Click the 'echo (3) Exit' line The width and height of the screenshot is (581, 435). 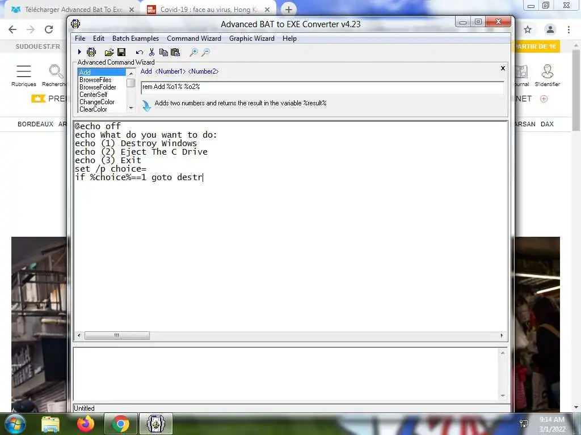point(108,160)
